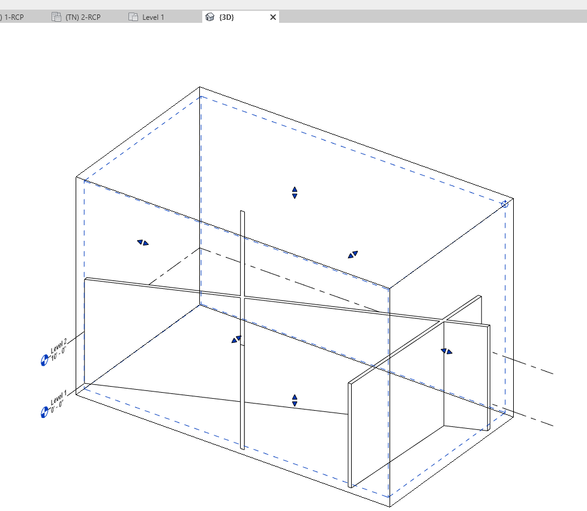Image resolution: width=587 pixels, height=511 pixels.
Task: Click the 3D house icon on the {3D} tab
Action: [208, 17]
